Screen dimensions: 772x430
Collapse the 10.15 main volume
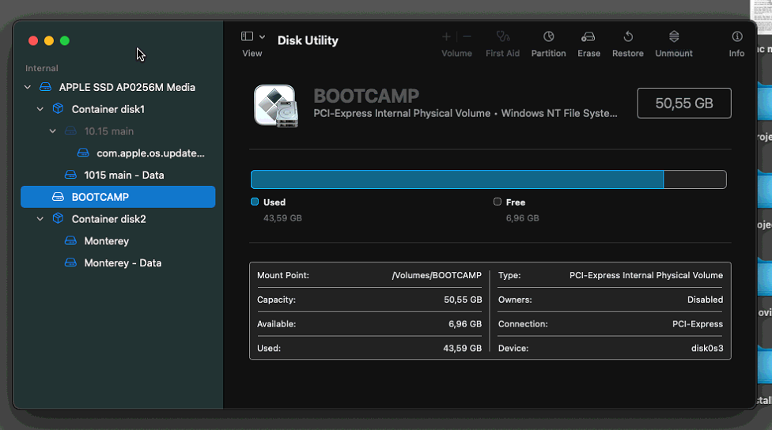(x=53, y=131)
